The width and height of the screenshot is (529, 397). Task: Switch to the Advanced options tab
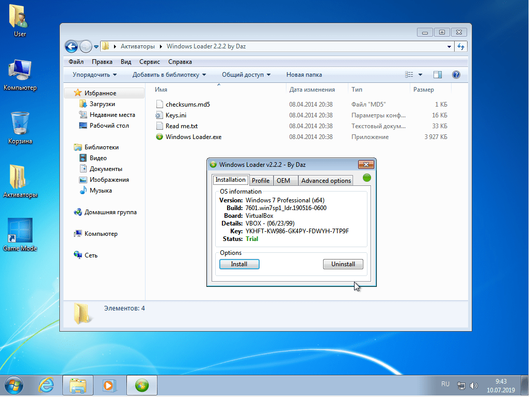tap(326, 180)
